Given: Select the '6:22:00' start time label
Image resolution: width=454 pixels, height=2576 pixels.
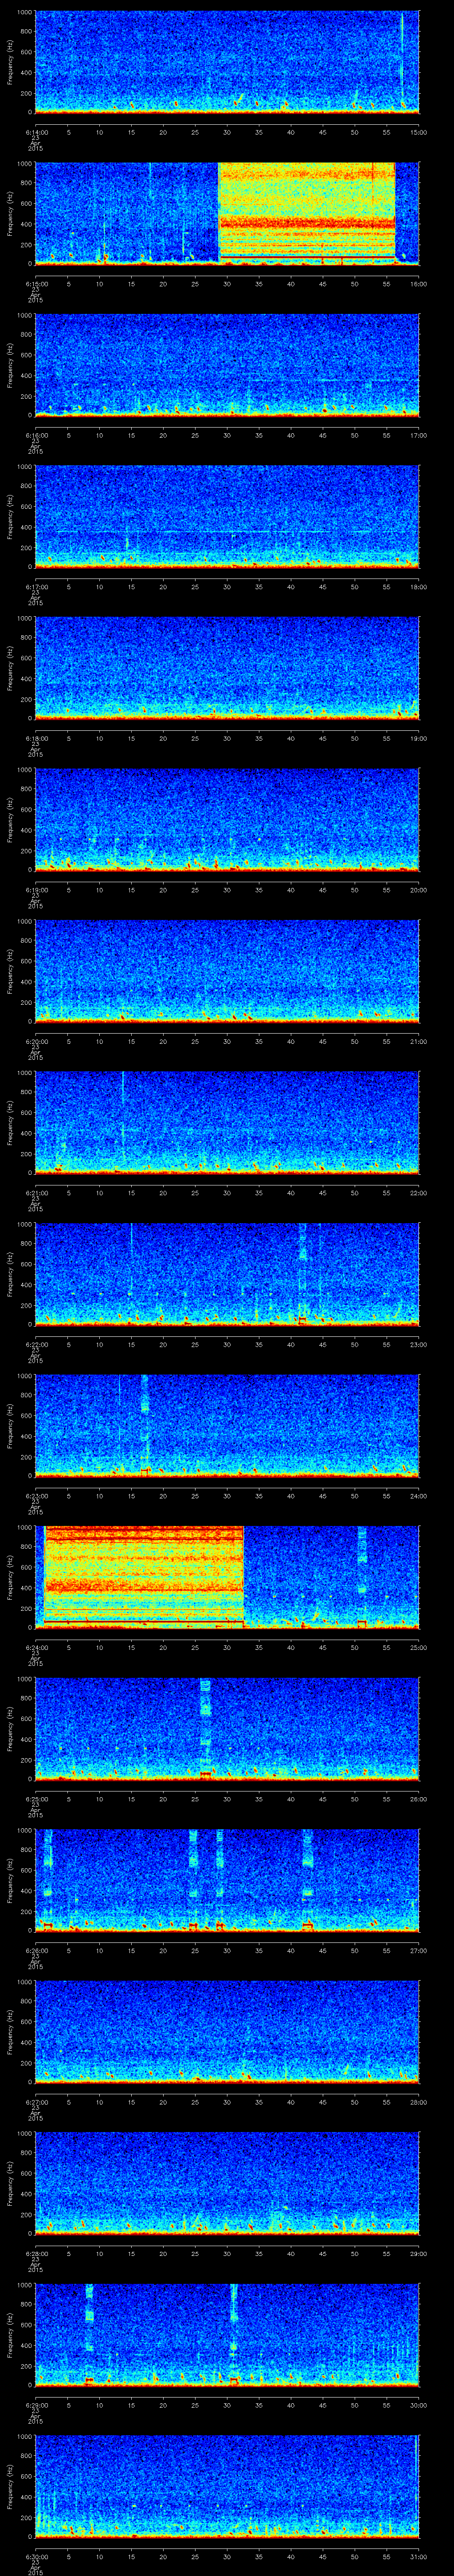Looking at the screenshot, I should (36, 1344).
